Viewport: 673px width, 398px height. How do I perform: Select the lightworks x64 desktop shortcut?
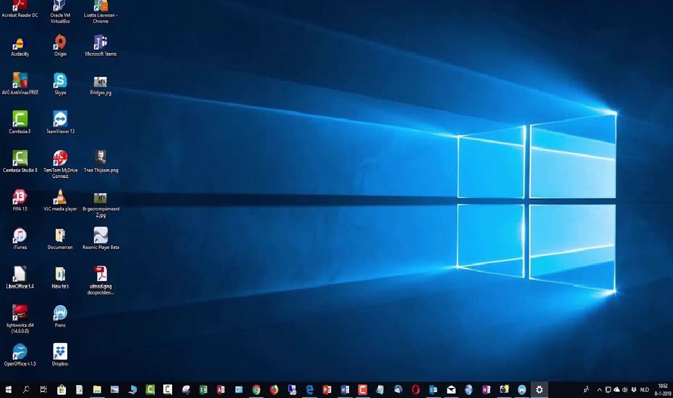20,319
